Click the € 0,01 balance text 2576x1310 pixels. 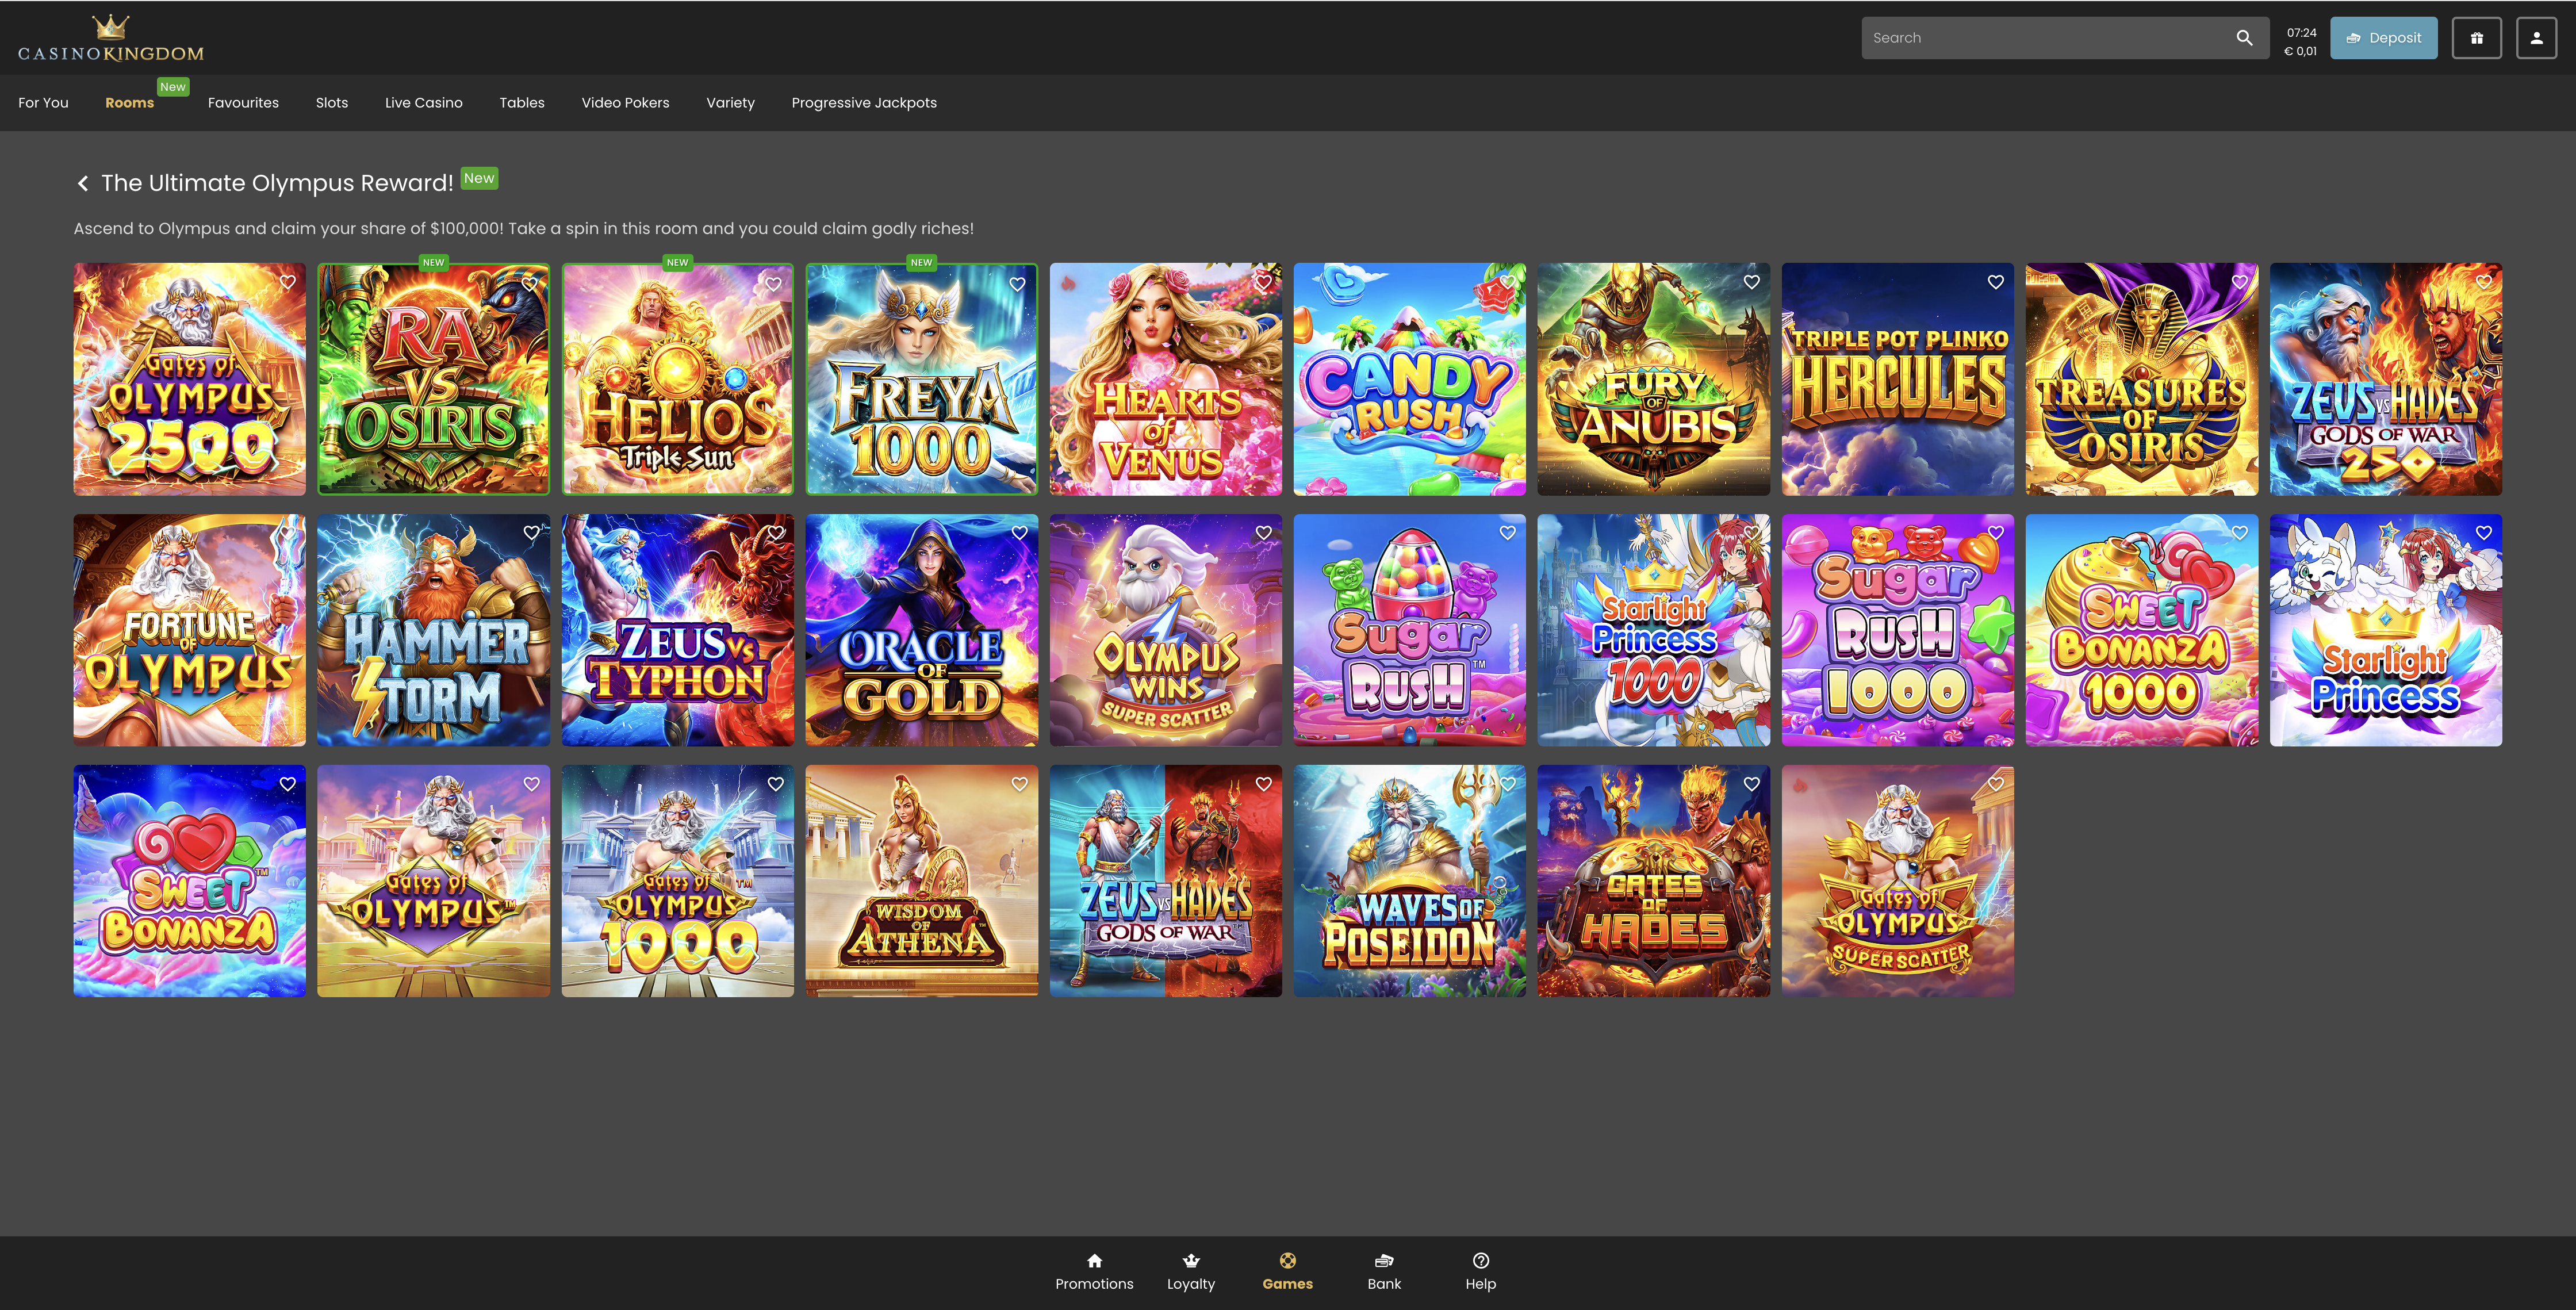tap(2300, 51)
